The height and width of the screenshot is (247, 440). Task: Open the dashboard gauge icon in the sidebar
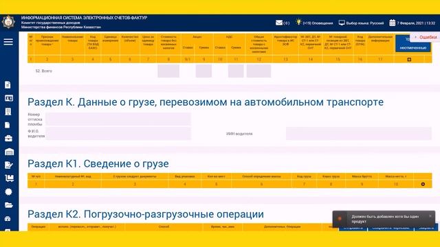pos(8,218)
